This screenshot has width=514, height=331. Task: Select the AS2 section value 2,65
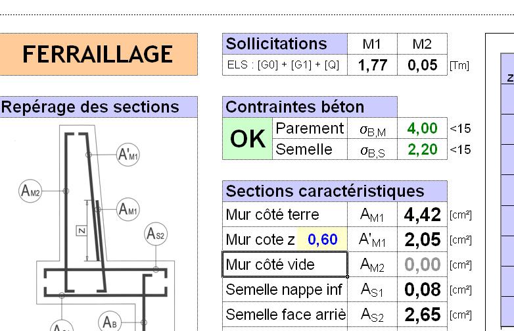coord(422,315)
